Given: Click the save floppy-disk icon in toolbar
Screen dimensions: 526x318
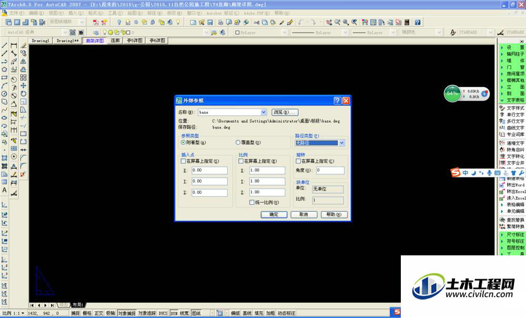Looking at the screenshot, I should (x=210, y=22).
